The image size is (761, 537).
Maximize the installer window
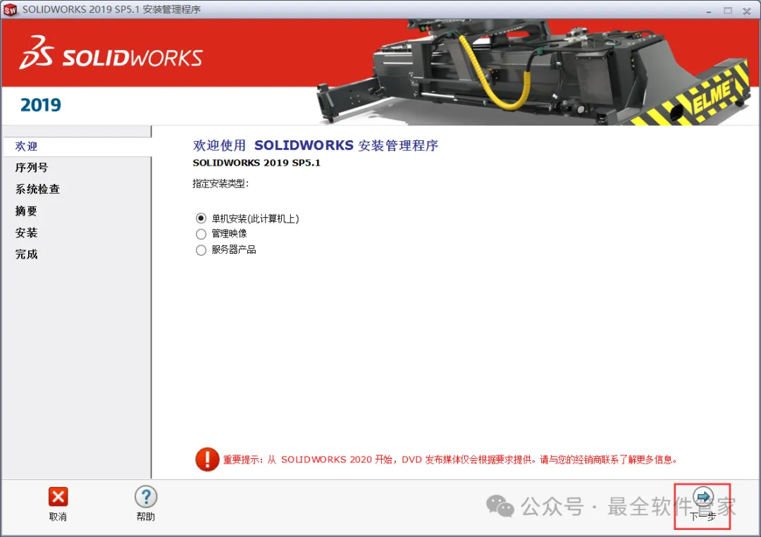click(727, 10)
